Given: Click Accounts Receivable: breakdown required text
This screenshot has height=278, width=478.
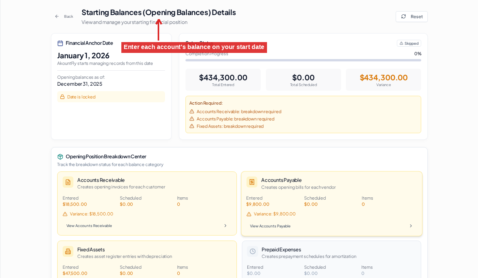Looking at the screenshot, I should pos(239,112).
